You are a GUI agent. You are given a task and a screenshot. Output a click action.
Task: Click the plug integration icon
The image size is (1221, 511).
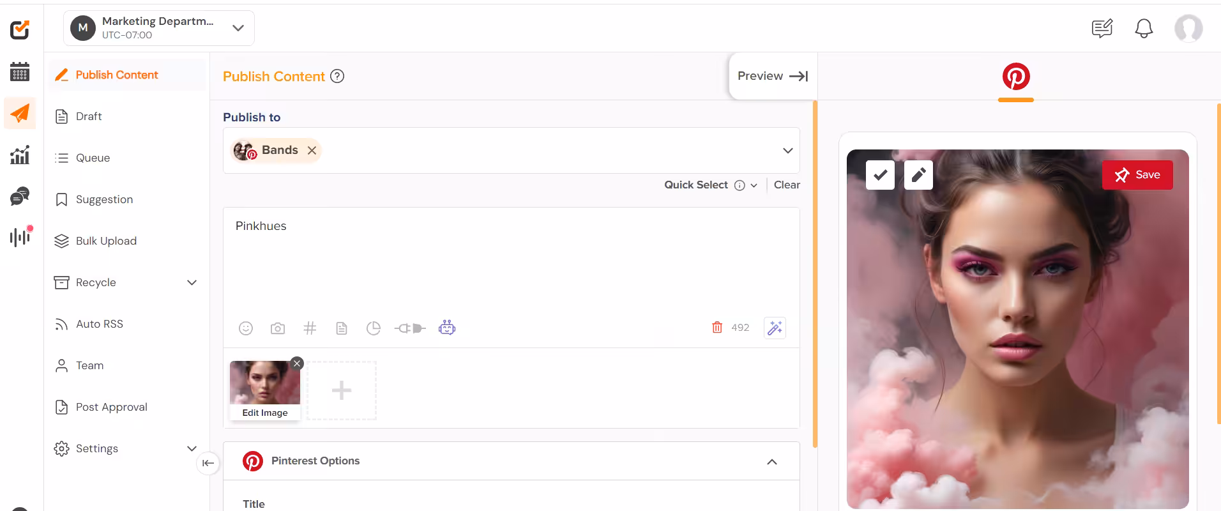[x=410, y=328]
